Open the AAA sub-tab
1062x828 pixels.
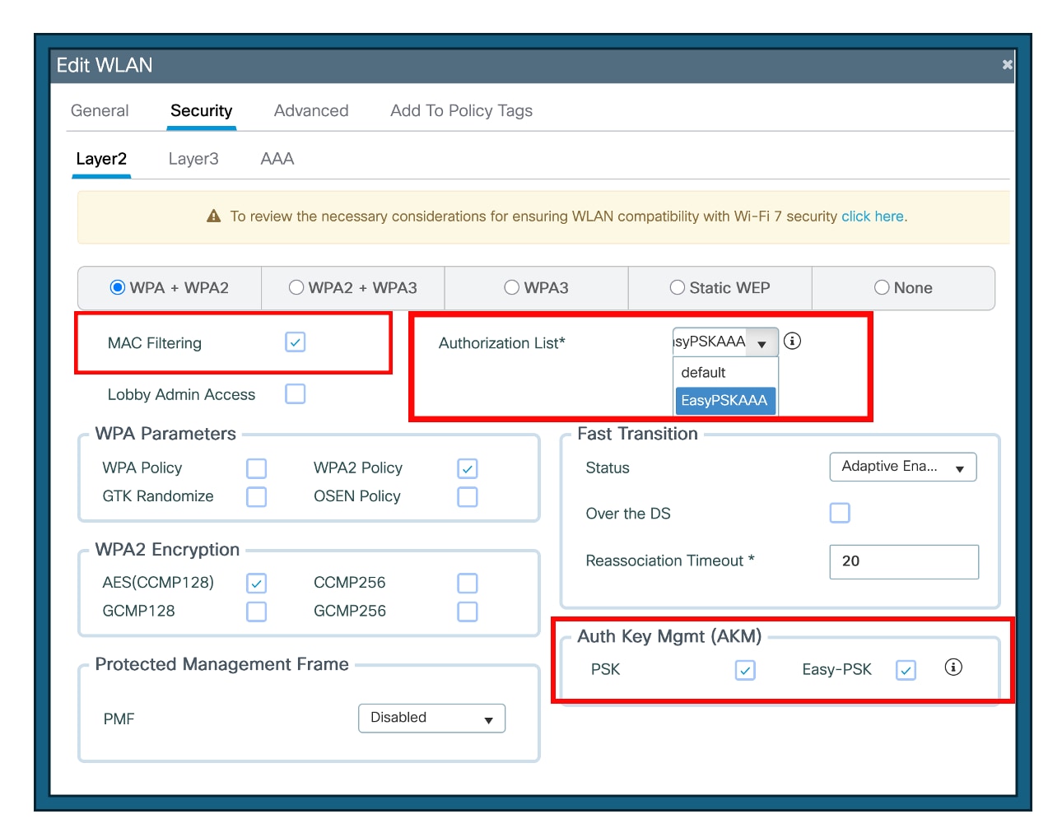click(x=277, y=159)
